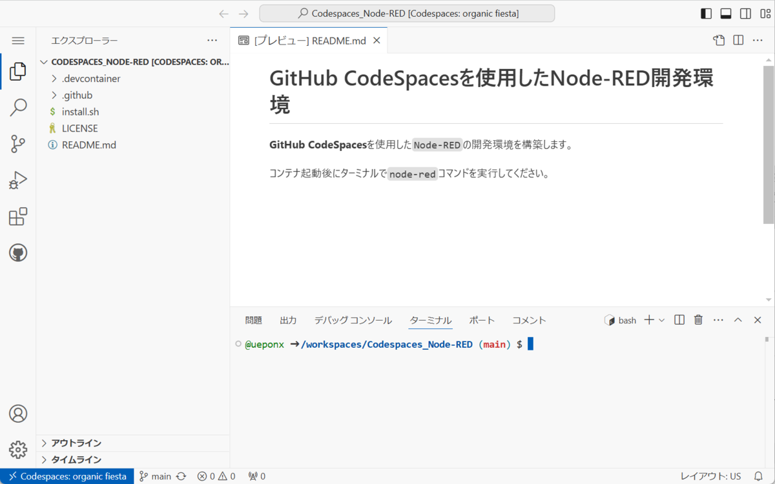The width and height of the screenshot is (775, 484).
Task: Open the GitHub view in activity bar
Action: point(18,252)
